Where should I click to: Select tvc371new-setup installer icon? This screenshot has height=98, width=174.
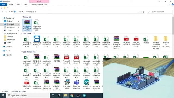click(x=67, y=84)
